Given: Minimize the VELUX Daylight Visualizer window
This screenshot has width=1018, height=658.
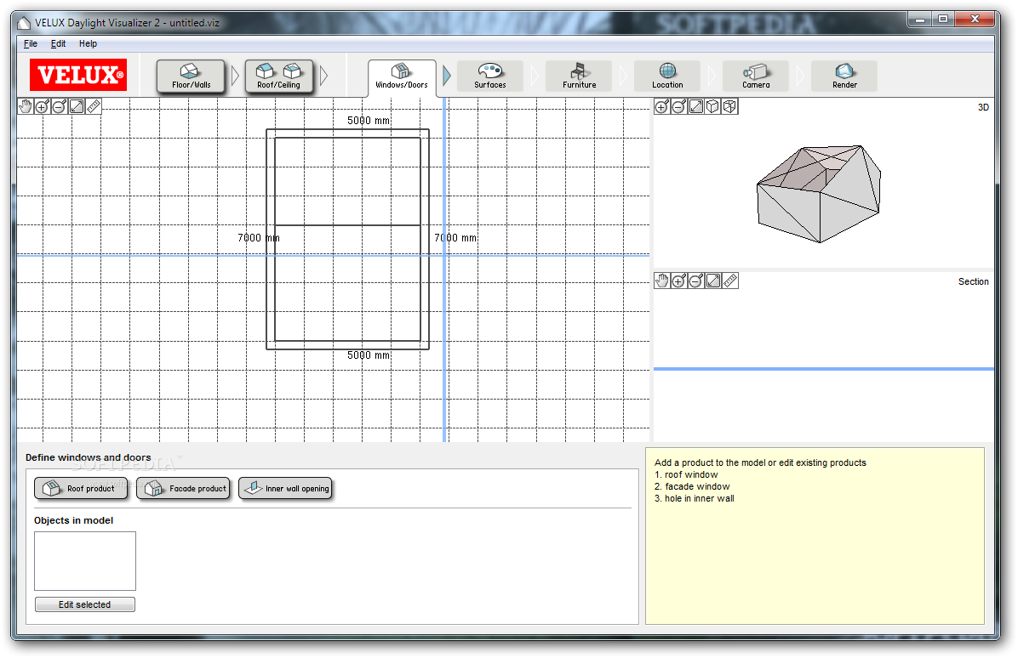Looking at the screenshot, I should pyautogui.click(x=920, y=20).
